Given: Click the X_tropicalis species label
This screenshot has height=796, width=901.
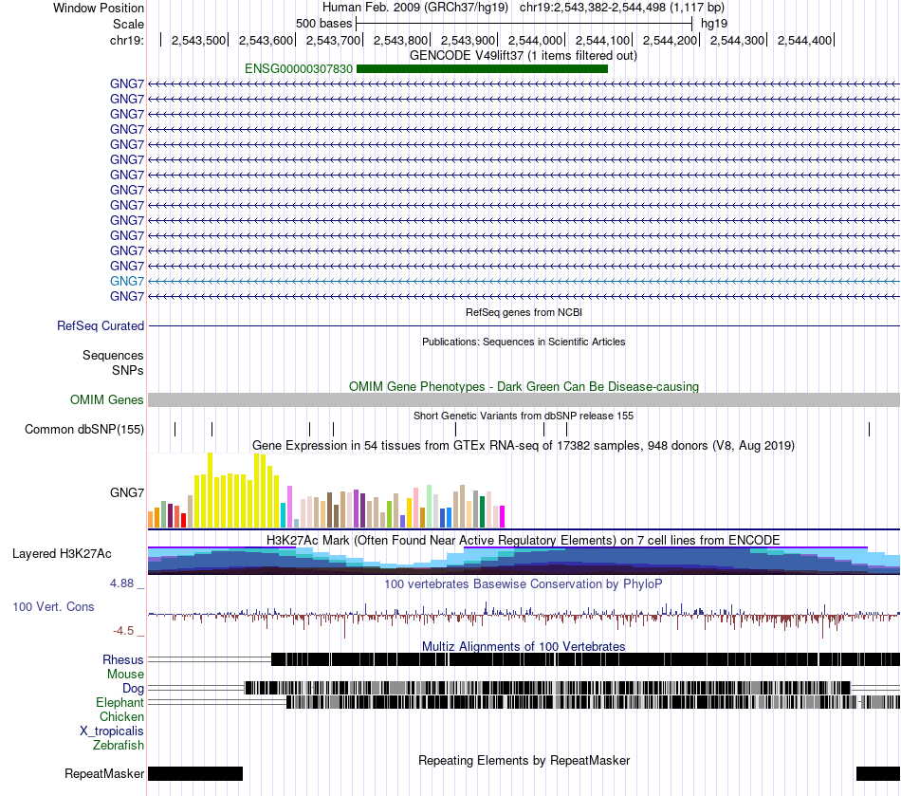Looking at the screenshot, I should (112, 731).
